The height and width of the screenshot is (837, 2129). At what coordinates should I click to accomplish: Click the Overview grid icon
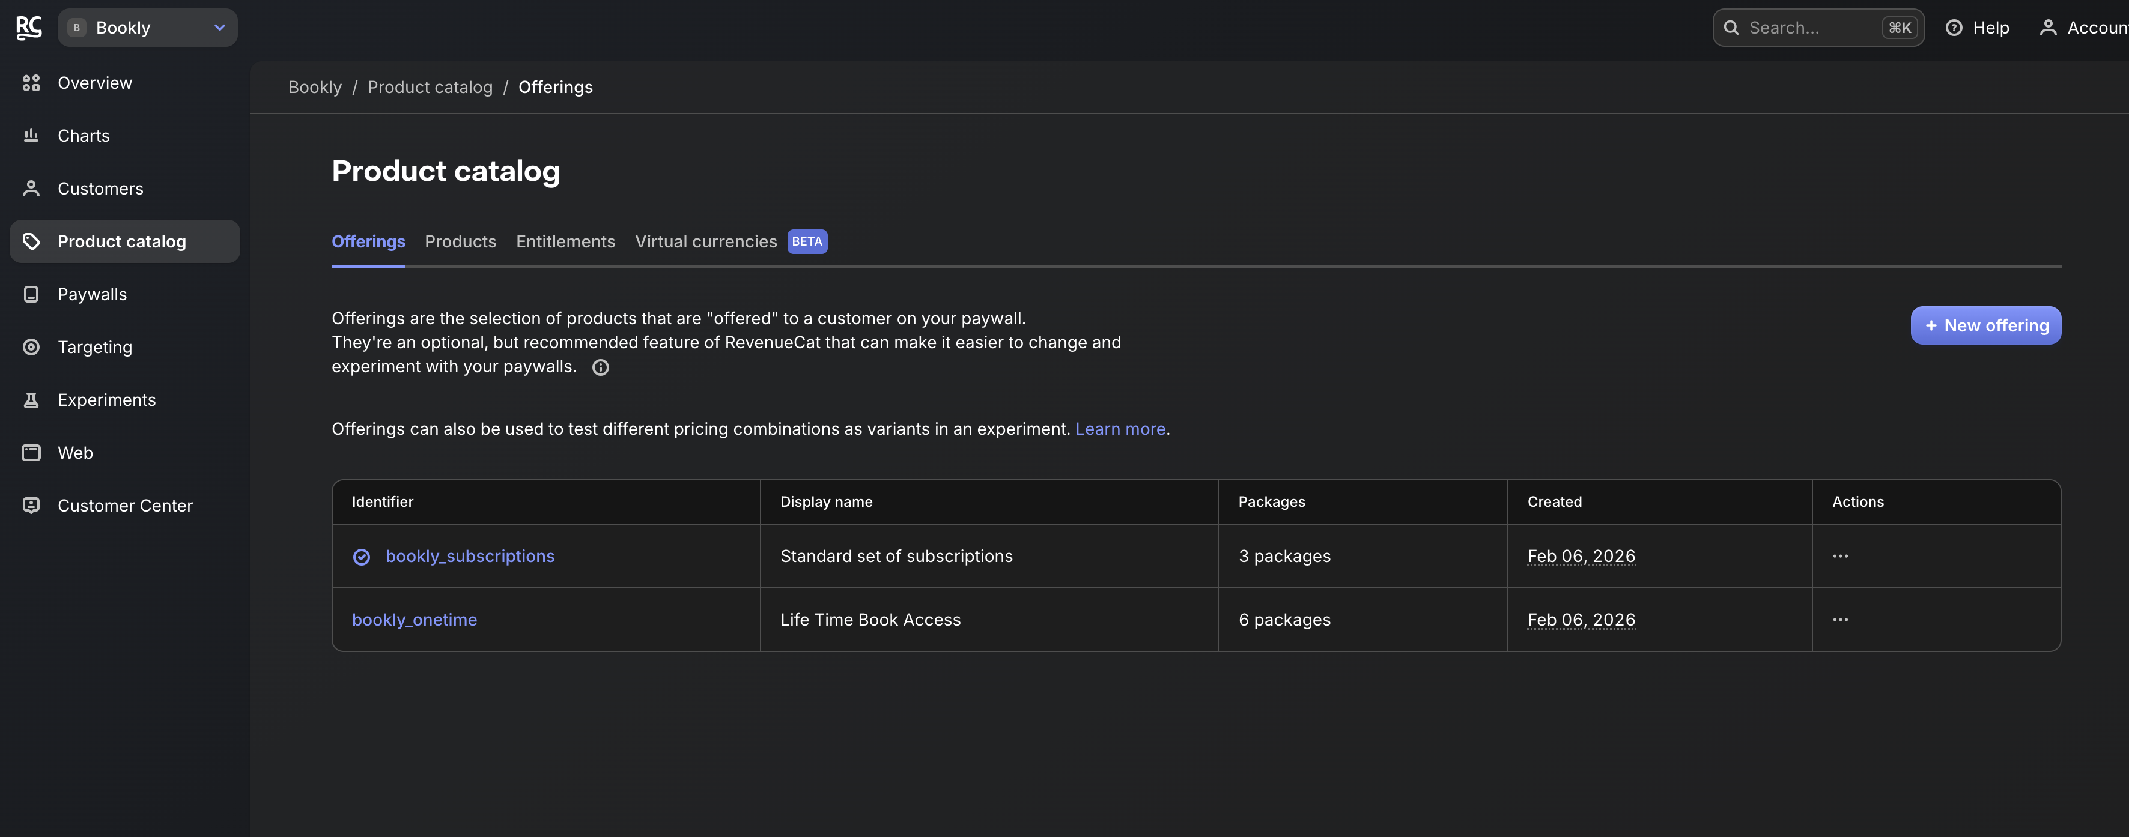tap(31, 83)
